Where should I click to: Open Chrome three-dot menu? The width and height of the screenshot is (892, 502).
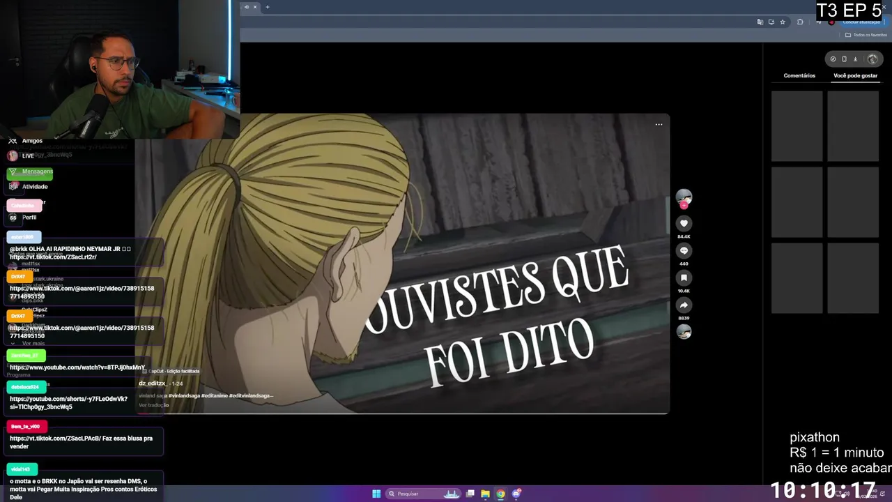coord(884,22)
